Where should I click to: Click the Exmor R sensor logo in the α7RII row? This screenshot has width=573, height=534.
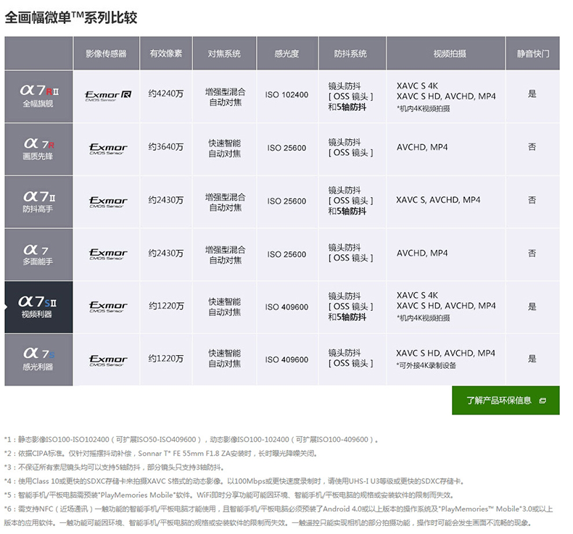108,96
